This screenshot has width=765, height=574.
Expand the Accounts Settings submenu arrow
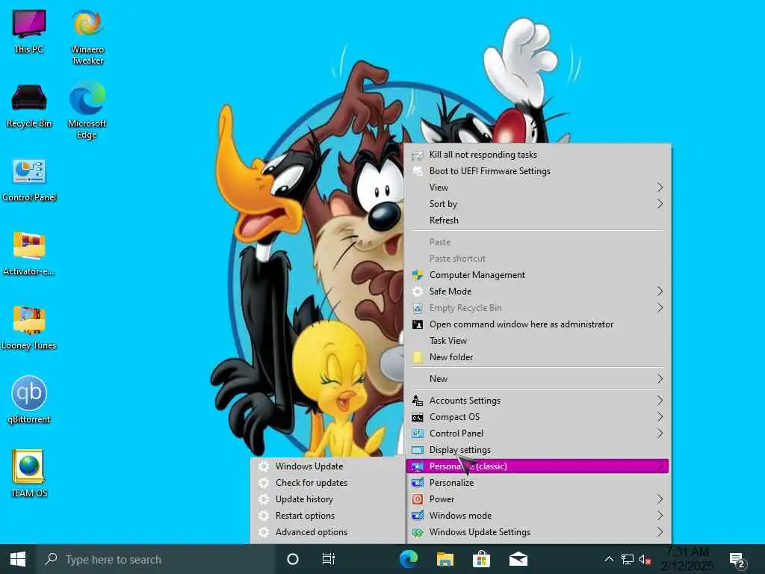(x=660, y=401)
